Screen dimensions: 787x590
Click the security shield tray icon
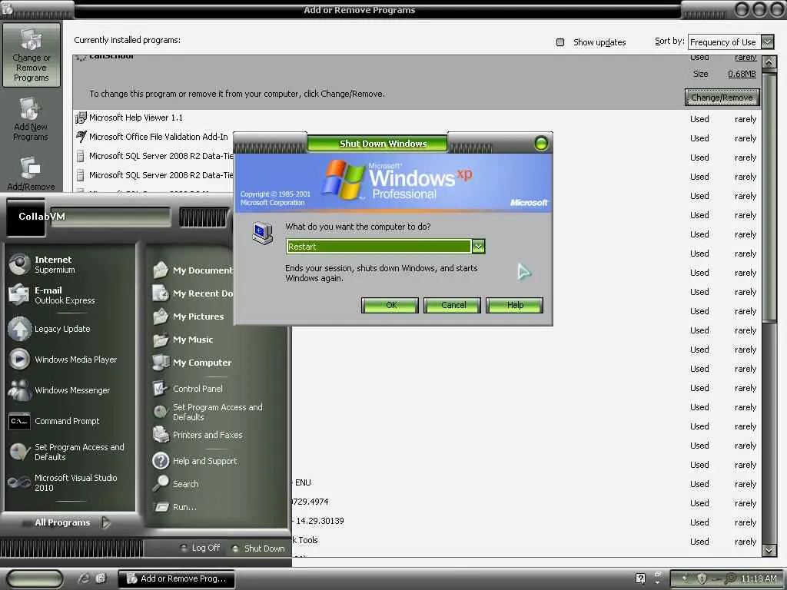(702, 578)
